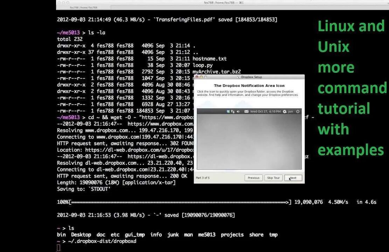The image size is (389, 252).
Task: Click 'The Dropbox Notification Area Icon' heading
Action: point(249,85)
